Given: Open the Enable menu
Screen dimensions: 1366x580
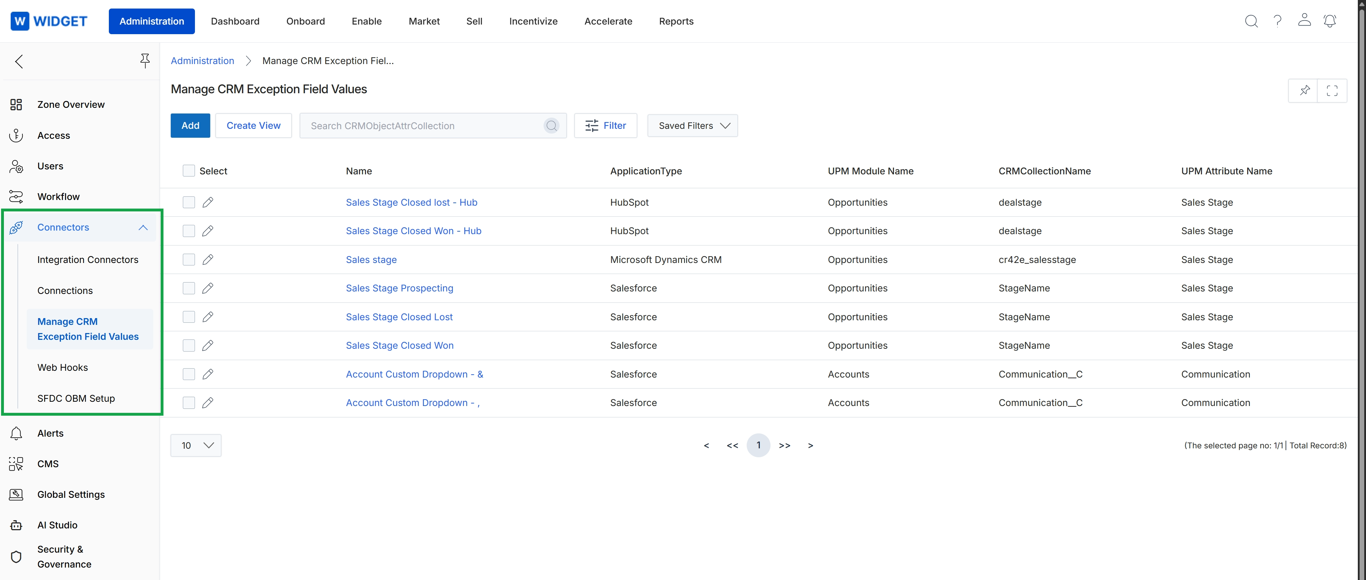Looking at the screenshot, I should point(366,21).
